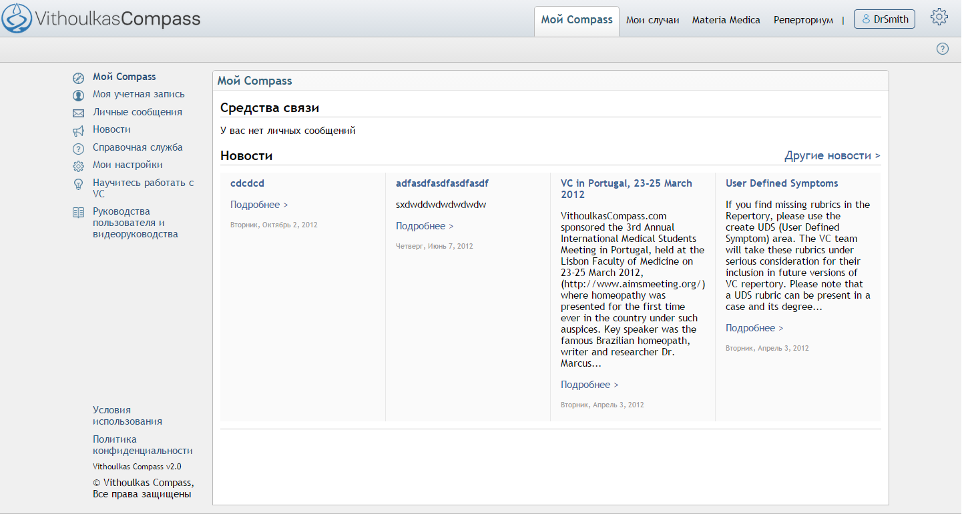962x514 pixels.
Task: Click the compass icon beside Мой Compass
Action: pyautogui.click(x=78, y=77)
